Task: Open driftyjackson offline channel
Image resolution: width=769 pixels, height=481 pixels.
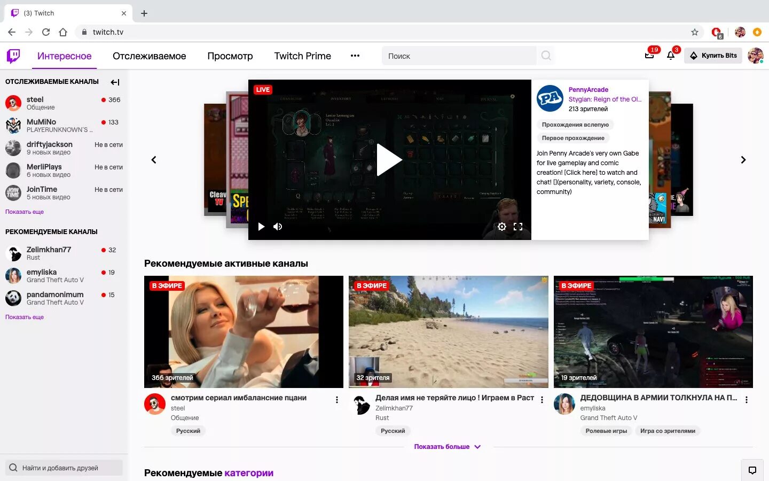Action: pos(64,148)
